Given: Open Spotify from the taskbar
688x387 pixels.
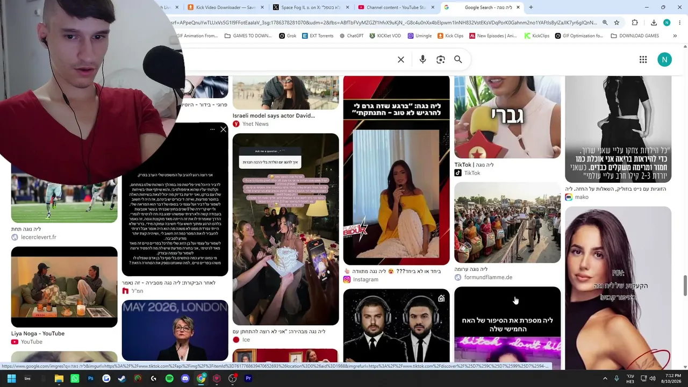Looking at the screenshot, I should (x=169, y=378).
